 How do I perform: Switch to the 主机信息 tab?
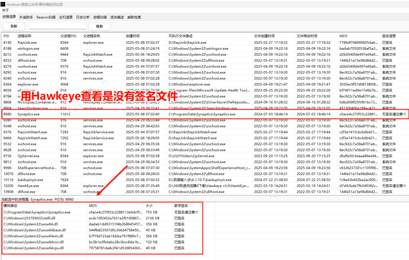[x=66, y=17]
